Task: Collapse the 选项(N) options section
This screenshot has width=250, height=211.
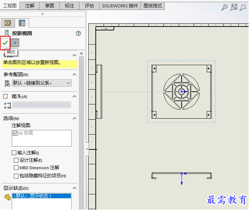Action: [74, 118]
